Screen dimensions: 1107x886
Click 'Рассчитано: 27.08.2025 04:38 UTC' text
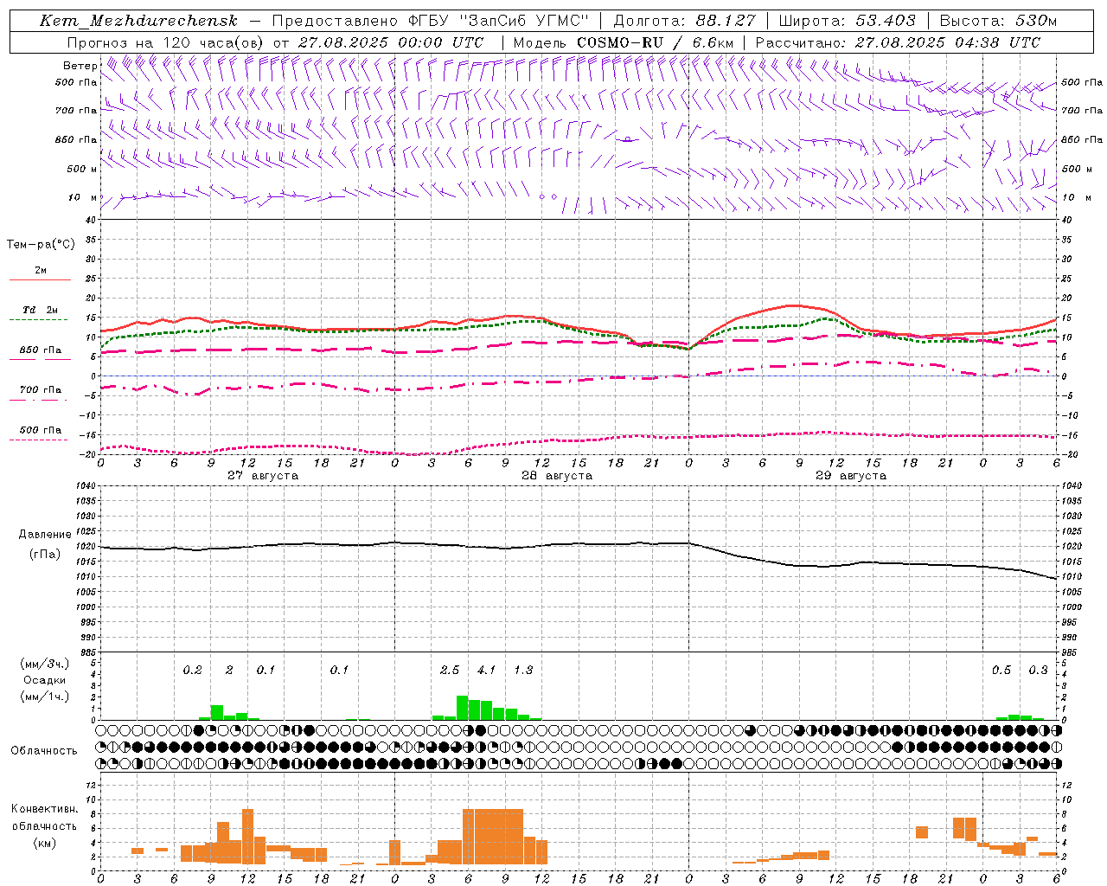[898, 42]
